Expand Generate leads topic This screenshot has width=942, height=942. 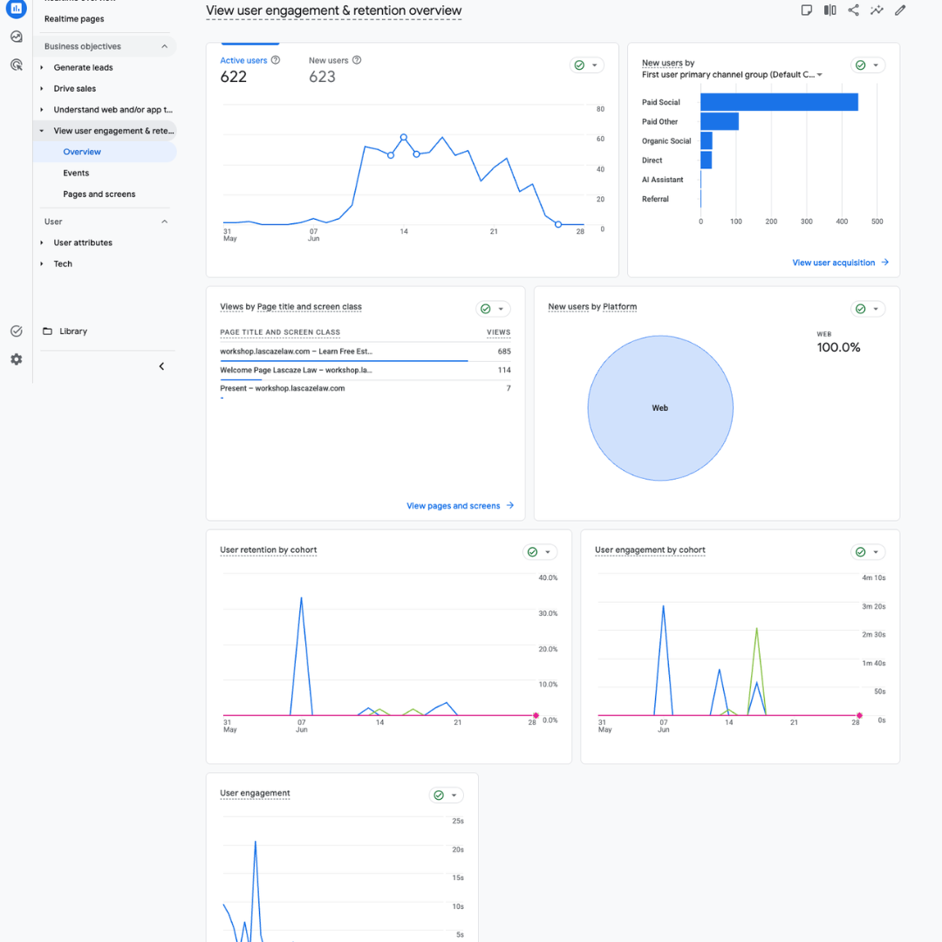pyautogui.click(x=42, y=67)
